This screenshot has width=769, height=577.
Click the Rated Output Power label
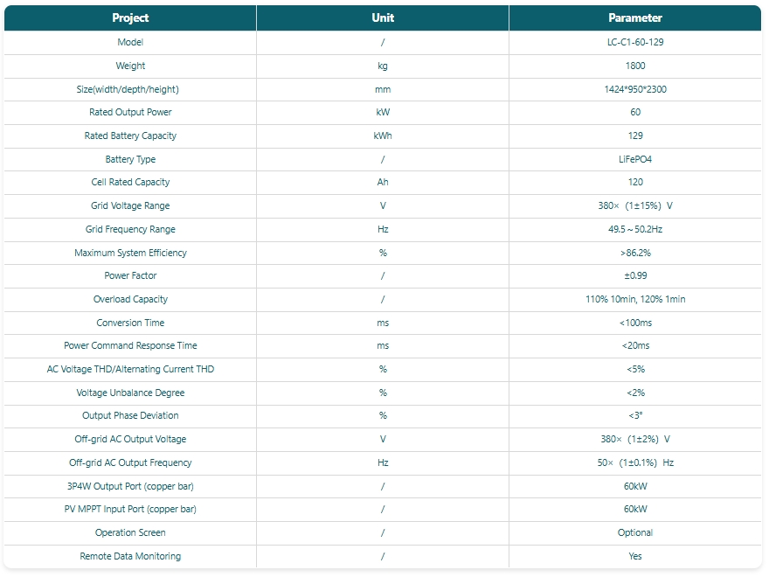[x=130, y=112]
